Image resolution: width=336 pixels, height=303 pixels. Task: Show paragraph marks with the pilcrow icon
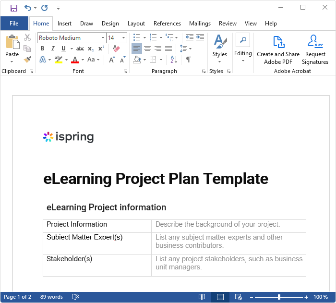pos(189,60)
